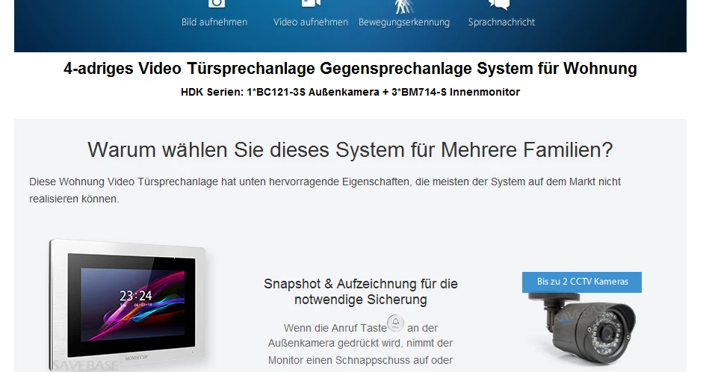The height and width of the screenshot is (372, 709).
Task: Click the text "Monitor einen Schnappschuss auf oder"
Action: (x=360, y=360)
